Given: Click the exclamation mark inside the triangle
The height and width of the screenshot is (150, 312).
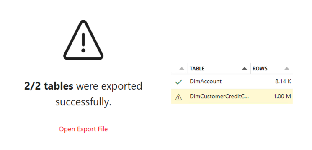Looking at the screenshot, I should click(83, 43).
